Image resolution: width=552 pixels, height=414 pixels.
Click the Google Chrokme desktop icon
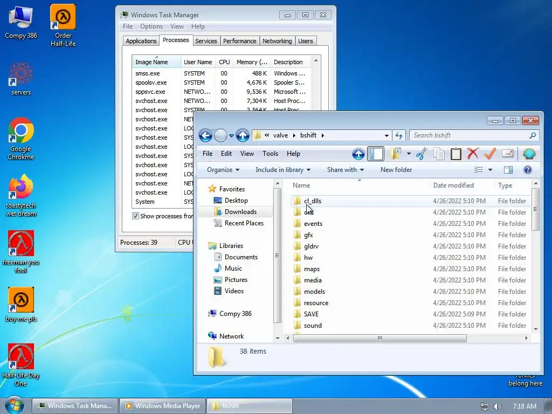[x=21, y=139]
